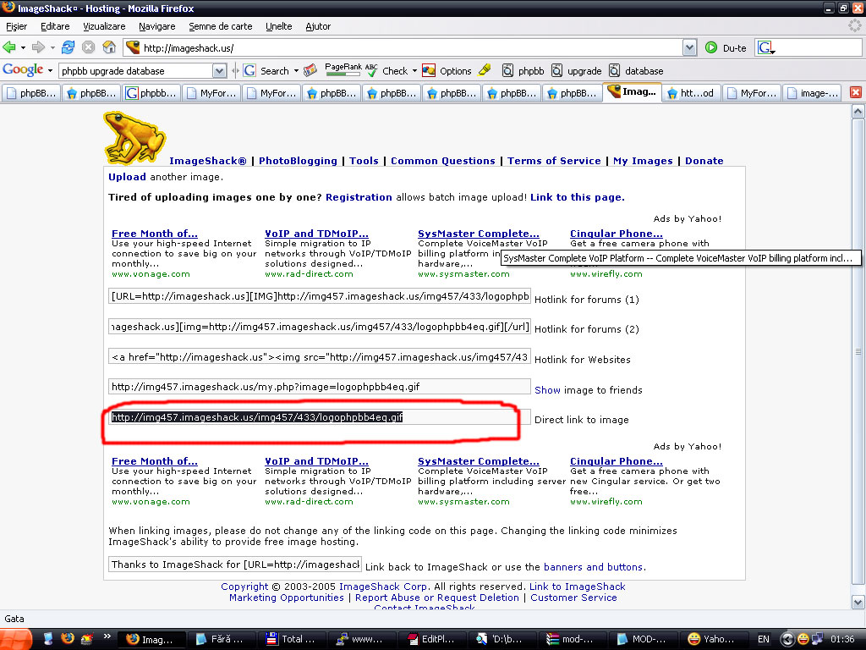Open the Fișier menu
The image size is (866, 650).
point(17,26)
